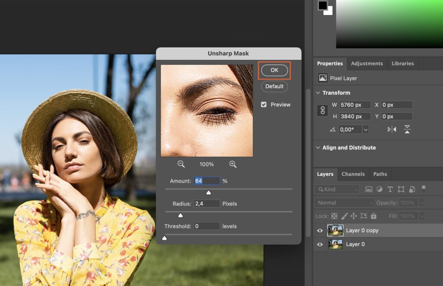Click the lock all padlock icon
443x286 pixels.
[x=373, y=216]
